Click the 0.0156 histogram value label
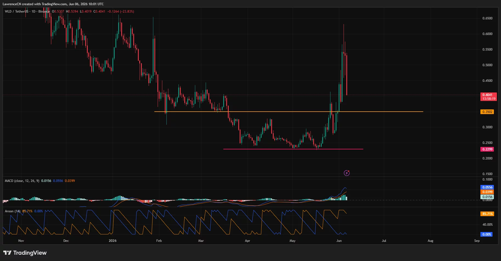The height and width of the screenshot is (261, 501). pos(487,197)
